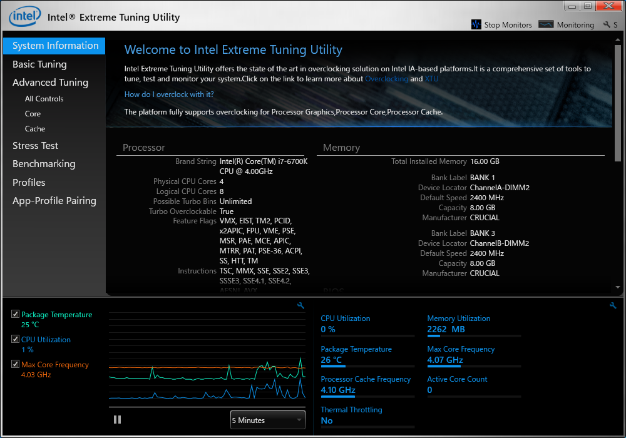The image size is (626, 438).
Task: Click Processor Cache Frequency 4.10 GHz monitor
Action: pyautogui.click(x=367, y=385)
